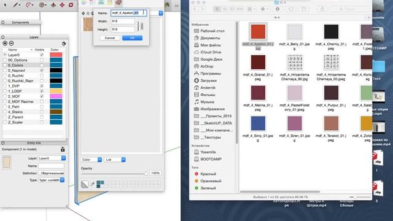This screenshot has height=221, width=393.
Task: Open the Color dropdown in Materials panel
Action: 91,160
